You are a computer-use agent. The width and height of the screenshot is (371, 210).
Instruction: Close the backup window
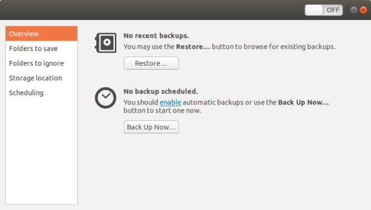coord(363,10)
